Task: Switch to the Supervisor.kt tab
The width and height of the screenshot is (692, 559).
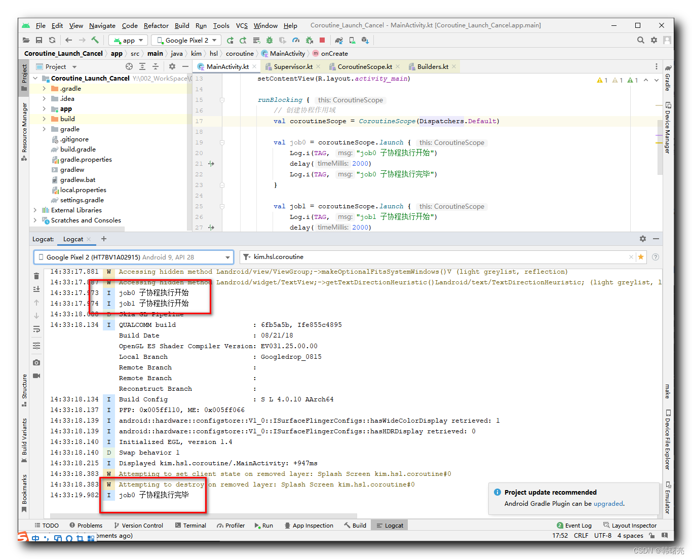Action: pos(293,66)
